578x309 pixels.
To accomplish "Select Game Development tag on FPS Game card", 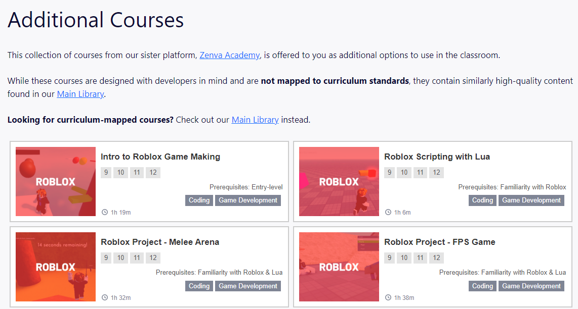I will point(531,286).
